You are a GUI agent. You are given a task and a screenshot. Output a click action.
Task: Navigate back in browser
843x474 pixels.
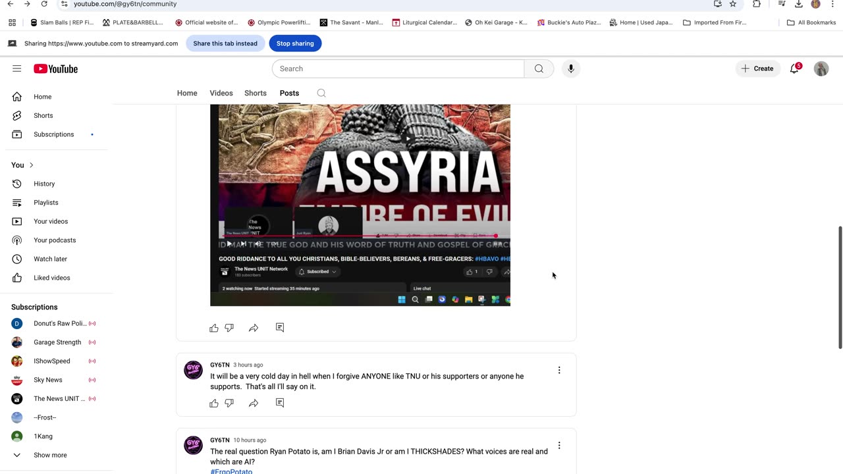tap(10, 4)
